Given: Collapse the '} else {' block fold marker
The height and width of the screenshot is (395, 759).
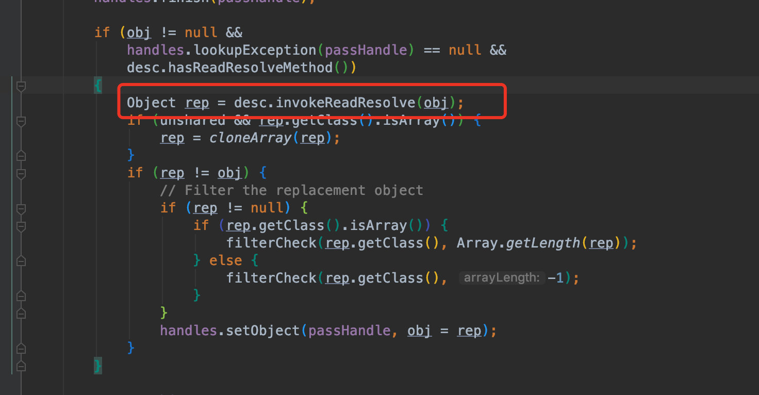Looking at the screenshot, I should (x=21, y=261).
